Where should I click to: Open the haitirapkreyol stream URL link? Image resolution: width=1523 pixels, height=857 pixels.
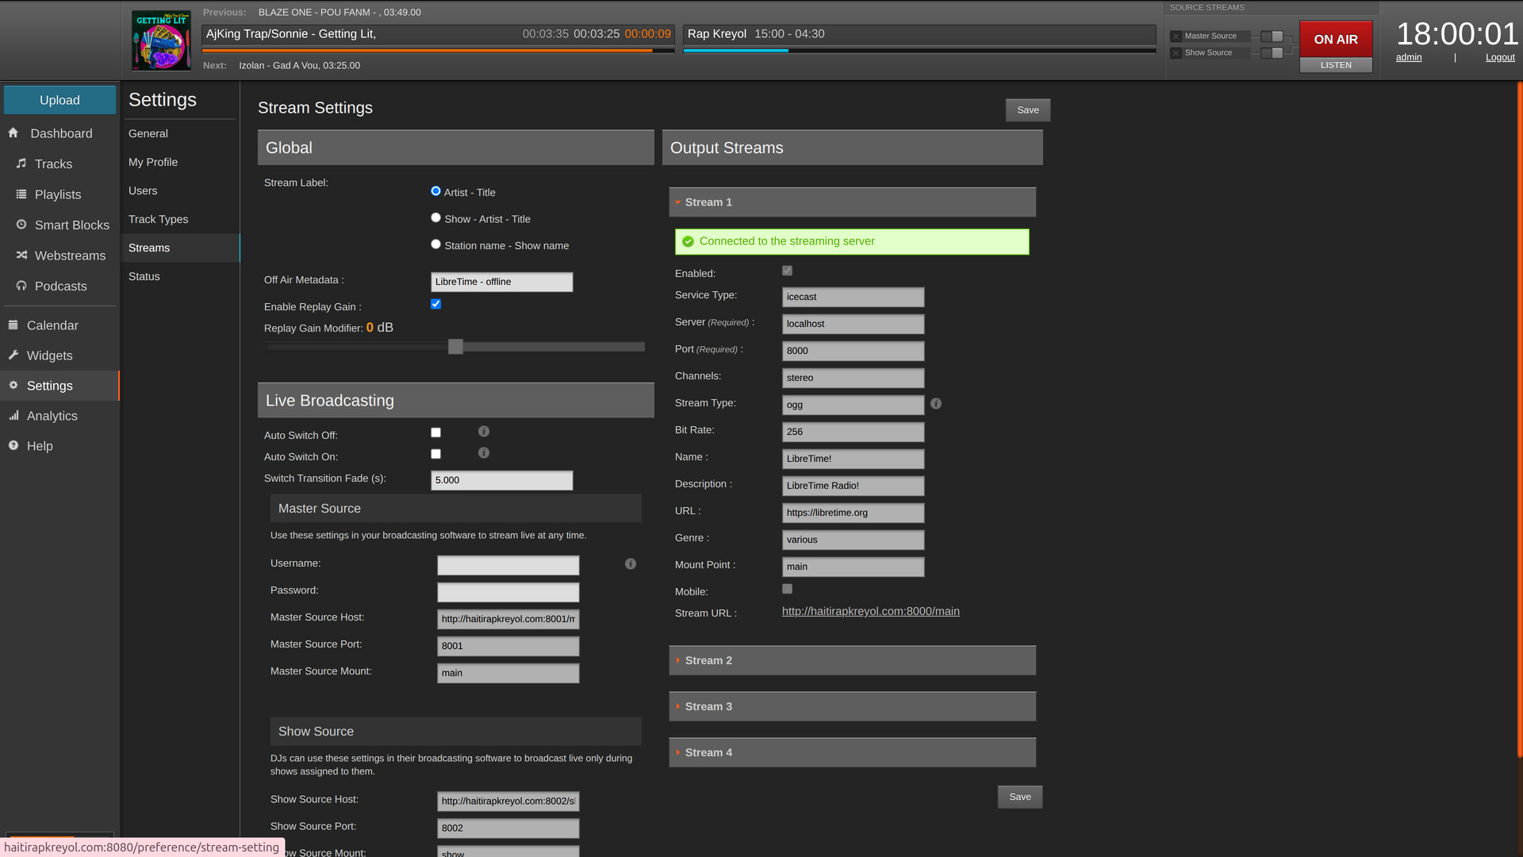pyautogui.click(x=870, y=611)
